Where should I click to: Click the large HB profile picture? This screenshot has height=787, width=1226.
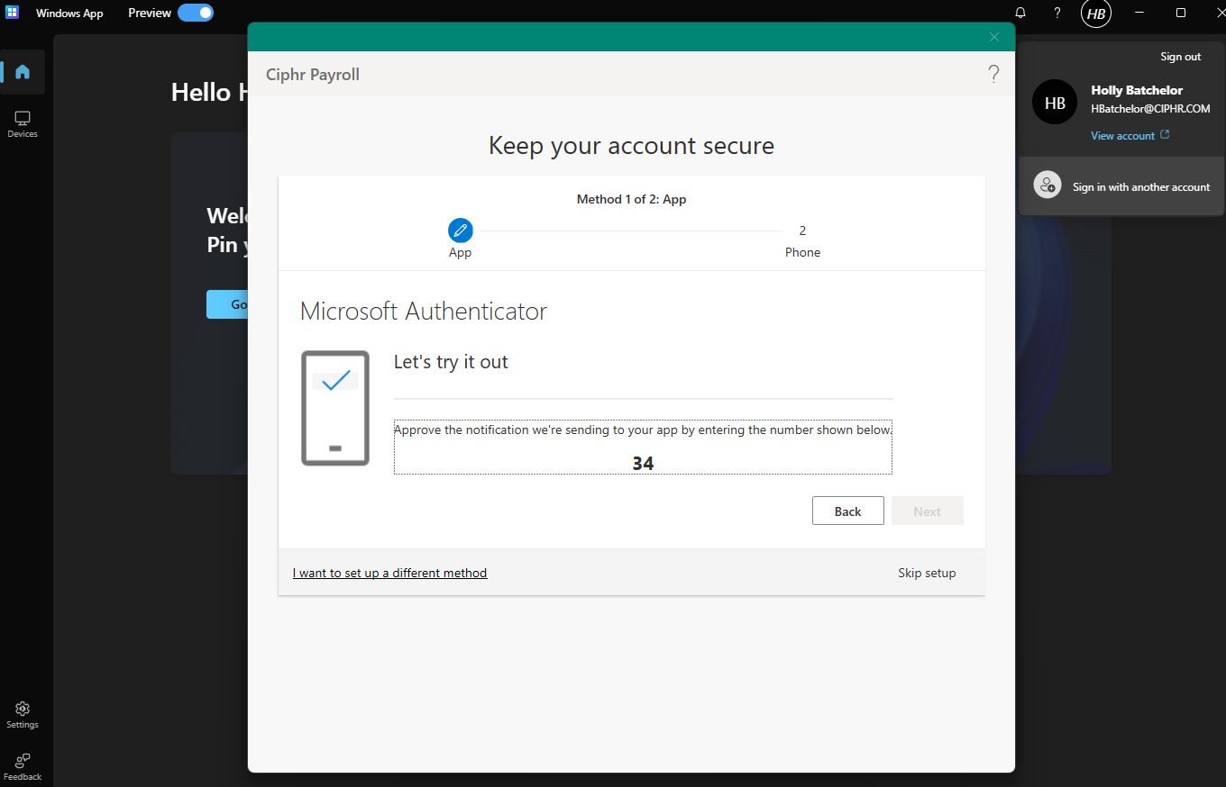pos(1055,103)
